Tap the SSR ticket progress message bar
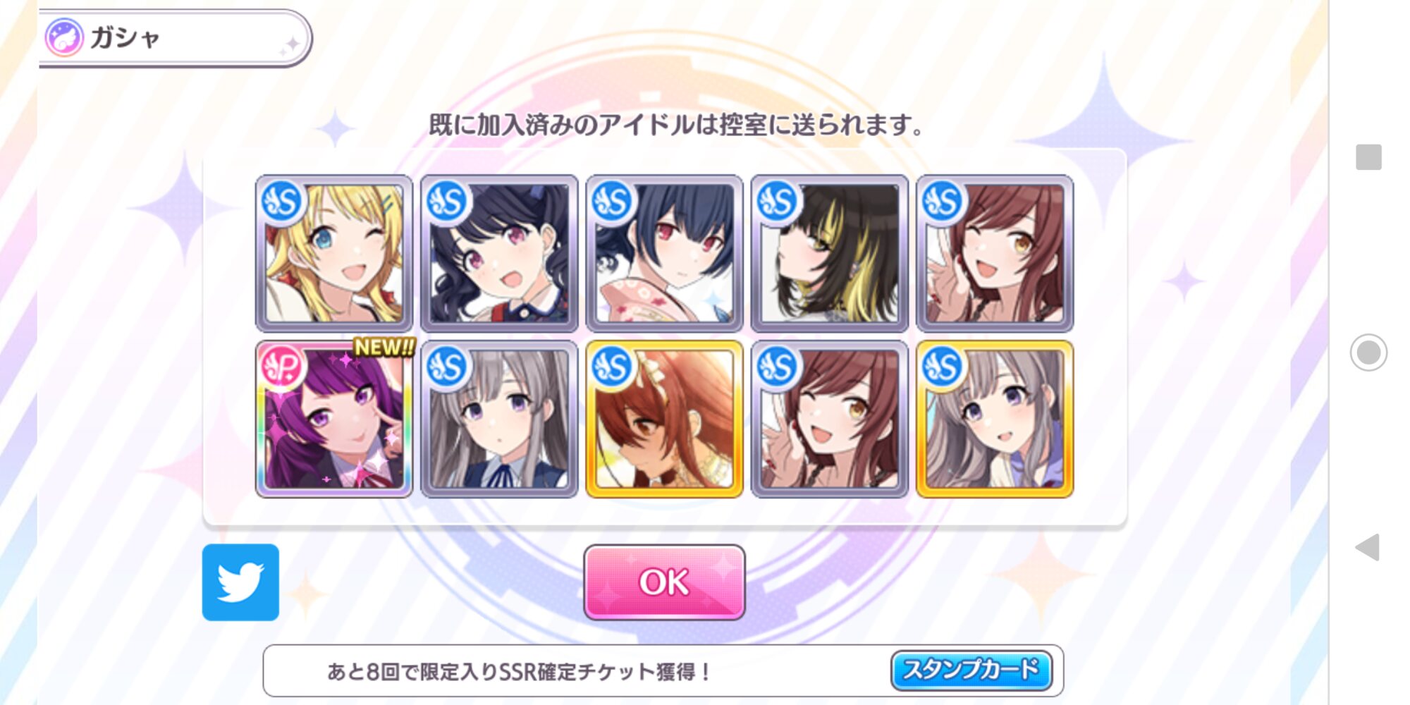Viewport: 1410px width, 705px height. (663, 670)
